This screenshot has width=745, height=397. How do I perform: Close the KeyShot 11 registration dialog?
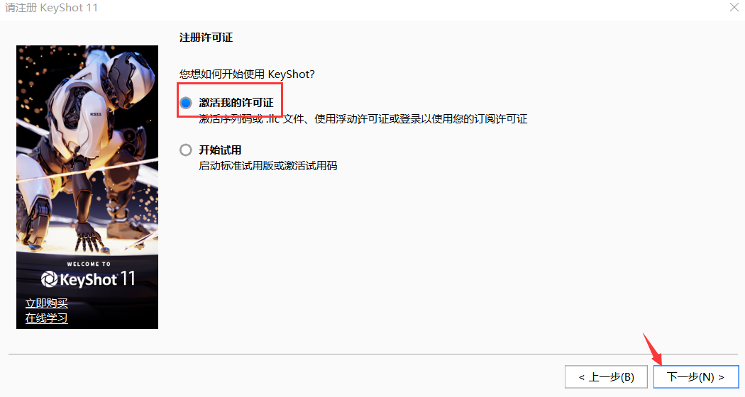734,7
